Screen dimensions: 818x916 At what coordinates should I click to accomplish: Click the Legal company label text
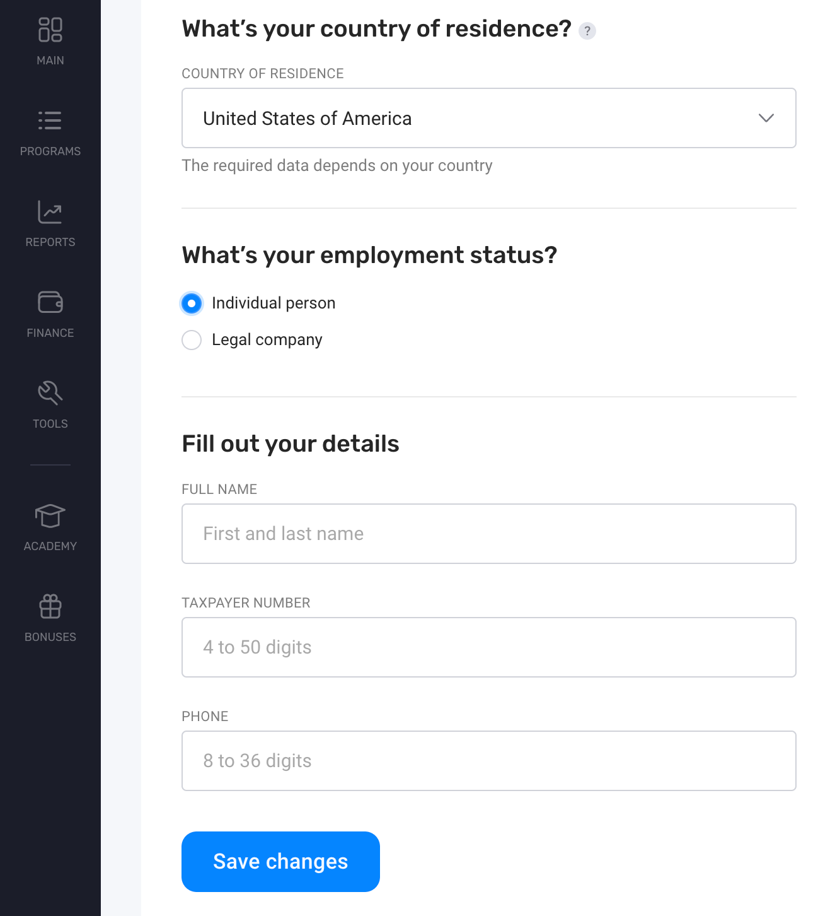click(x=267, y=340)
